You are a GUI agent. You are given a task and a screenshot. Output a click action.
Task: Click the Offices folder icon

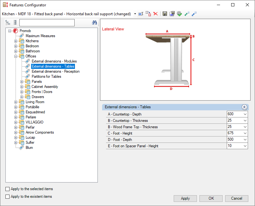pyautogui.click(x=22, y=56)
